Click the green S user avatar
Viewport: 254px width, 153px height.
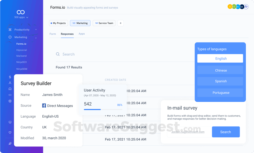click(234, 7)
